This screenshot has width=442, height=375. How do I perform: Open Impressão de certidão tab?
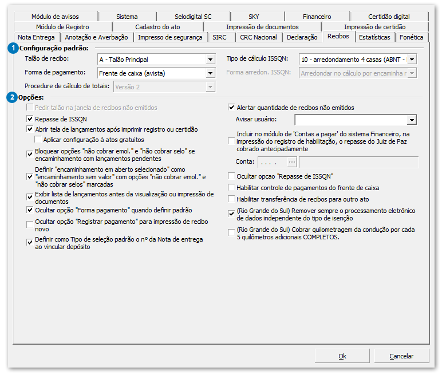[375, 27]
